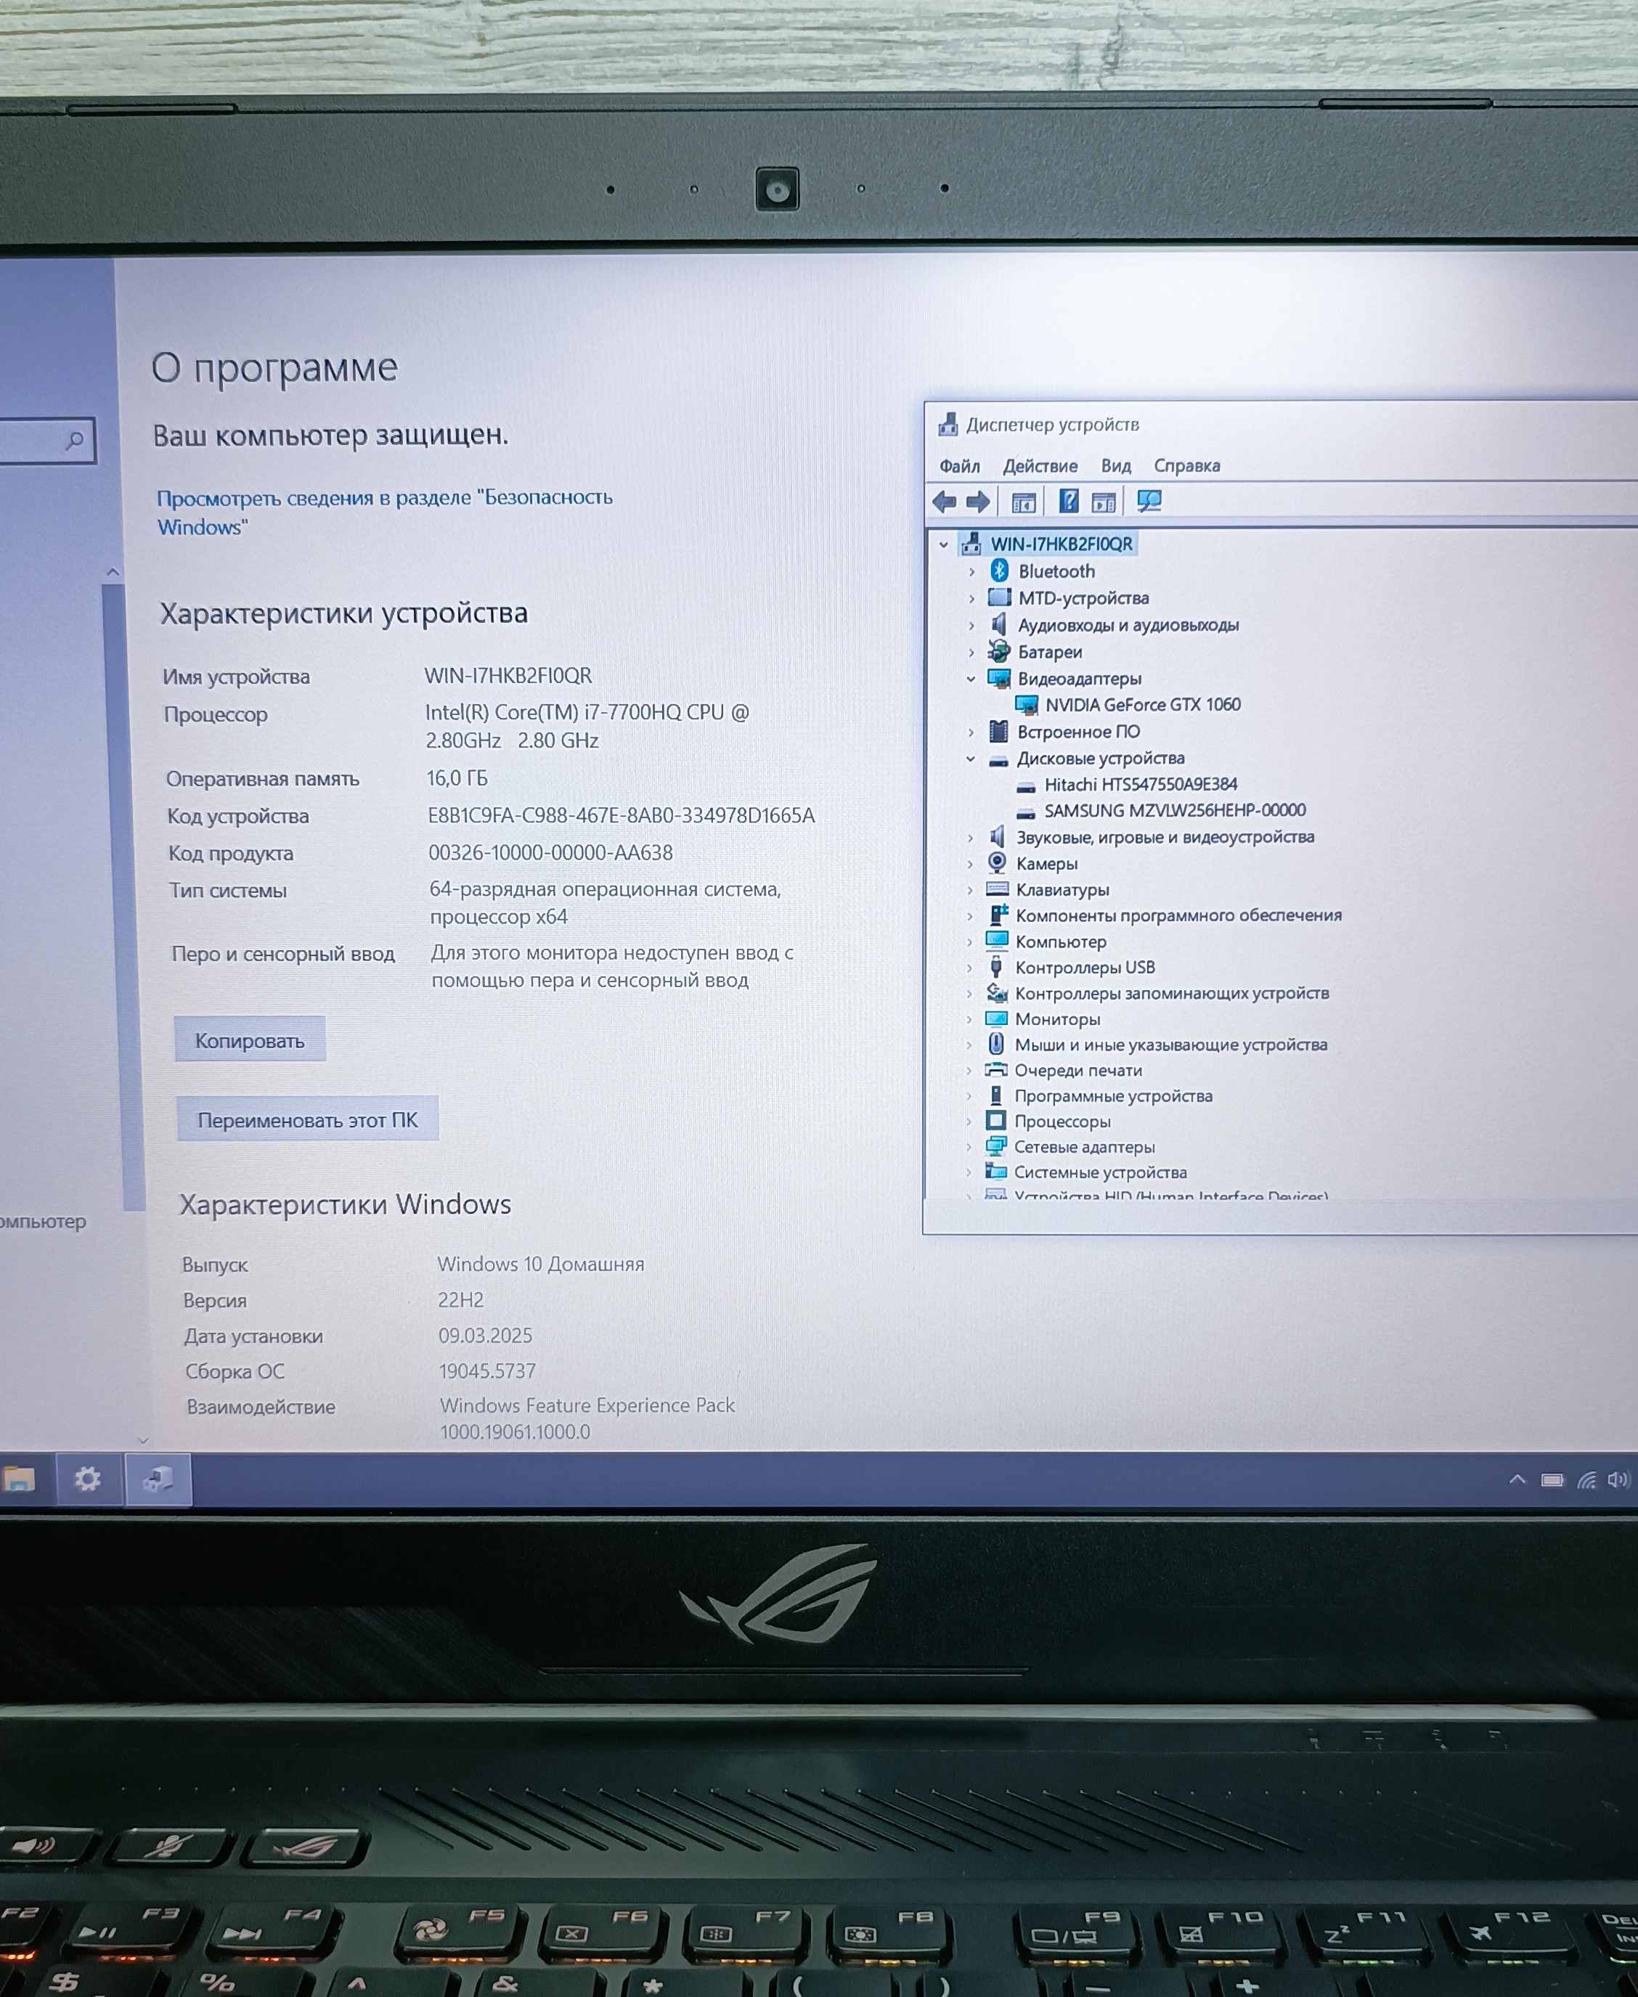Expand the Процессоры category
The width and height of the screenshot is (1638, 1997).
tap(969, 1122)
